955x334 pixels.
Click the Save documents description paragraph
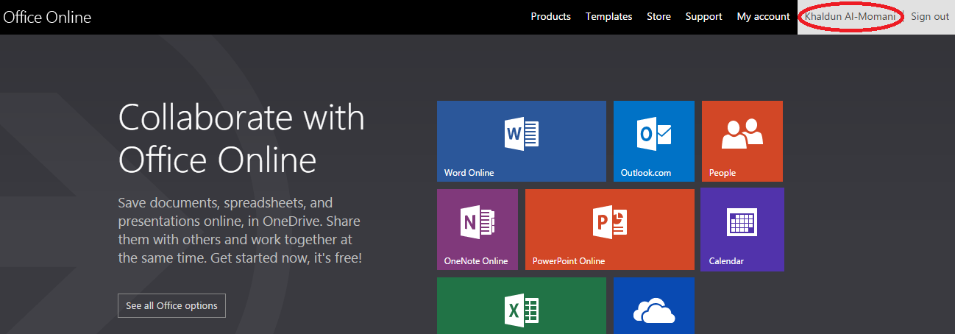(240, 230)
